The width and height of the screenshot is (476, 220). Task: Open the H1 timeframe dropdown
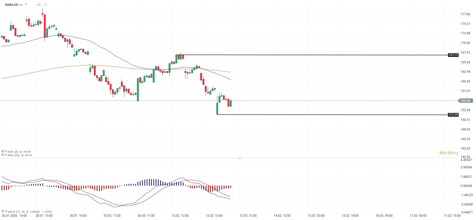click(x=42, y=5)
